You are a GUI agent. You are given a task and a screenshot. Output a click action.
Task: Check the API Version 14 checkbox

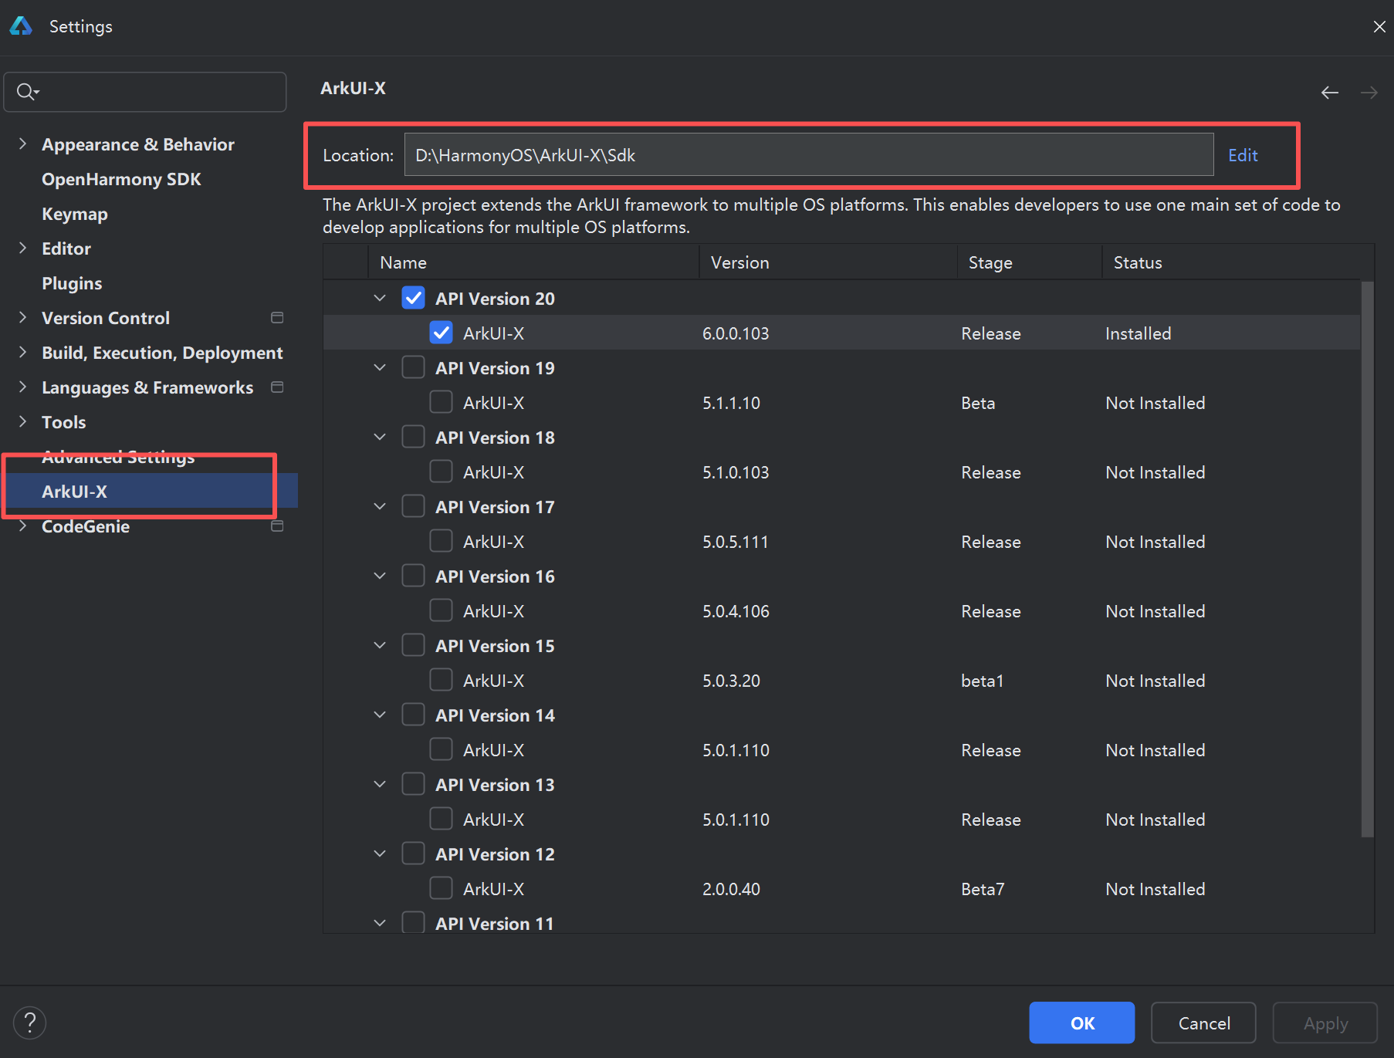pyautogui.click(x=413, y=715)
